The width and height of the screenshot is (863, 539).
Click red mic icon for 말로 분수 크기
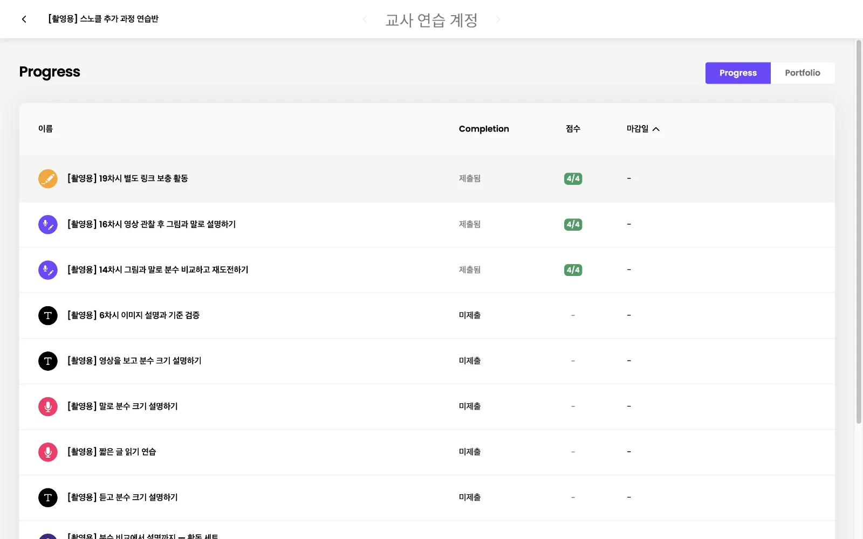[48, 406]
